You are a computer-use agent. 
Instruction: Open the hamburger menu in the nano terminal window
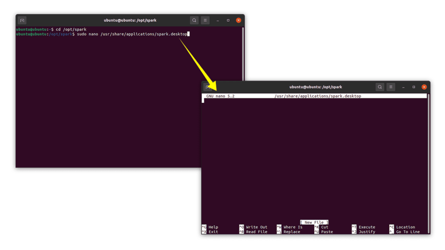pos(391,87)
